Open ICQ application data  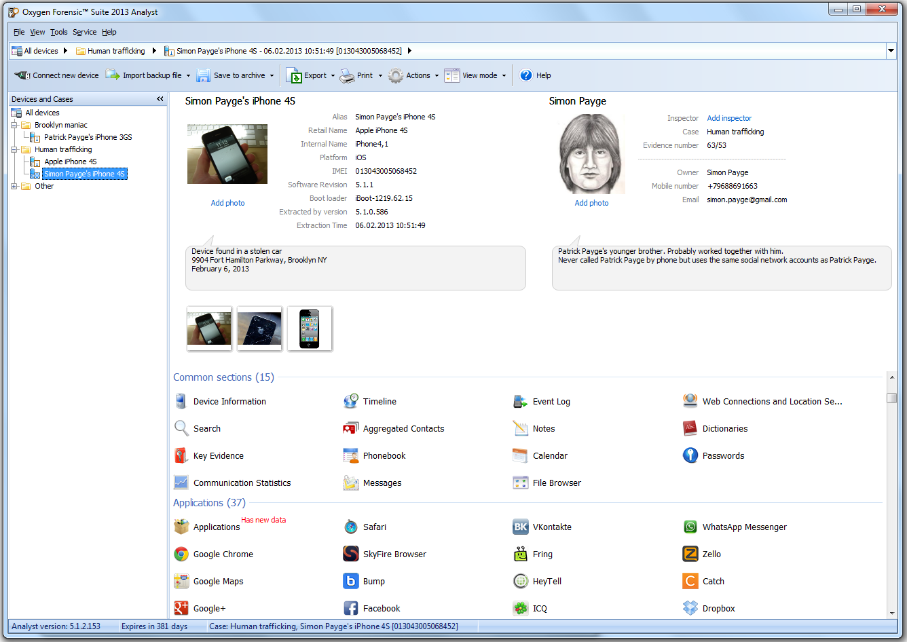coord(530,609)
